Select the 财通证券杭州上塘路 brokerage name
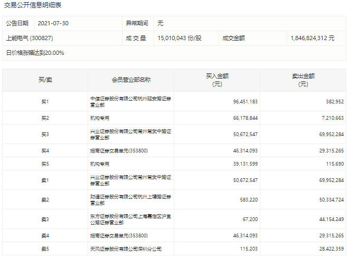Screen dimensions: 350x259 (130, 199)
